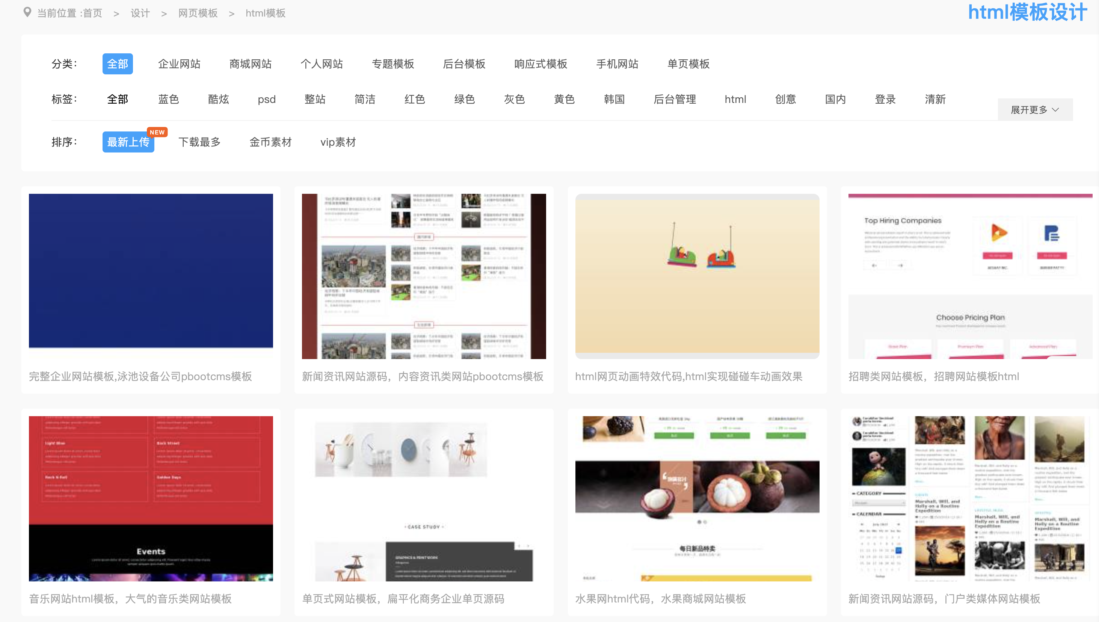1099x622 pixels.
Task: Filter by the 蓝色 tag
Action: pyautogui.click(x=168, y=99)
